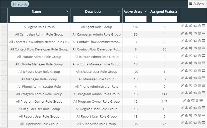Open the Name column dropdown arrow

coord(67,11)
